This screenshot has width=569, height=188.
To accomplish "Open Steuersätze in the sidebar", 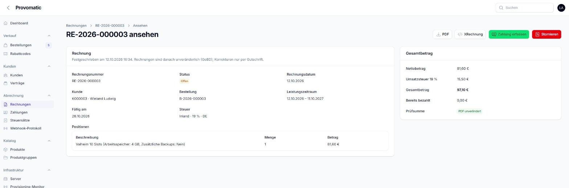I will [20, 120].
